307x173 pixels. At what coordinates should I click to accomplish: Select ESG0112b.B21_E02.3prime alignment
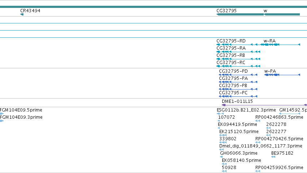220,114
